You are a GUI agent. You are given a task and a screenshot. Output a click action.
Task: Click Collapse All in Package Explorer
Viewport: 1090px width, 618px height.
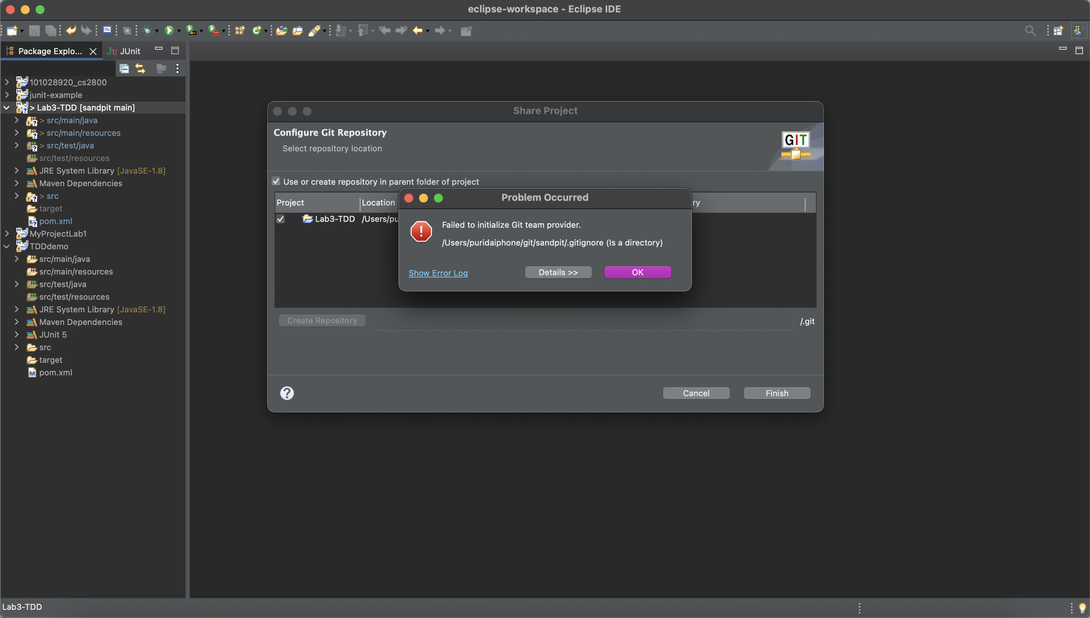click(x=124, y=68)
